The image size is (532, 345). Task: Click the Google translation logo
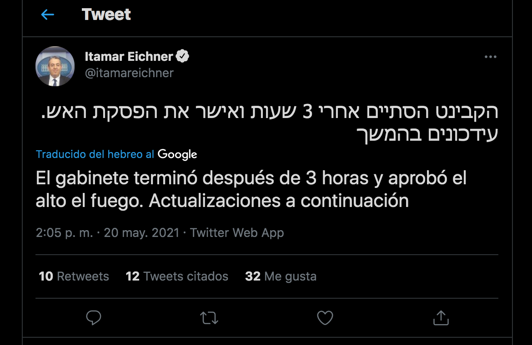[177, 155]
